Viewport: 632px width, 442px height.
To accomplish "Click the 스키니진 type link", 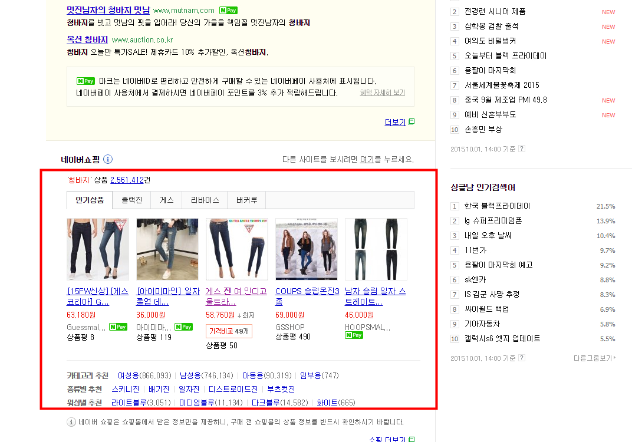I will pos(126,389).
